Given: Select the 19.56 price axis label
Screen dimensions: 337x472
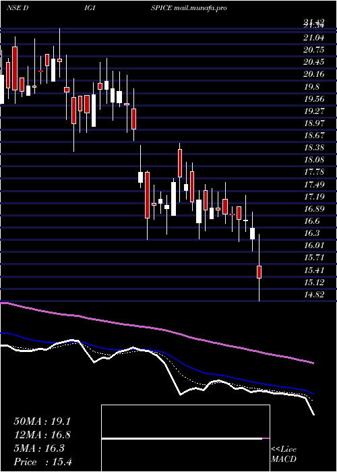Looking at the screenshot, I should coord(314,99).
